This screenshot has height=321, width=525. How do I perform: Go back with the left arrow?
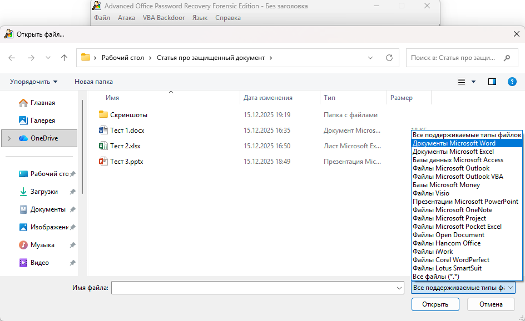click(12, 58)
